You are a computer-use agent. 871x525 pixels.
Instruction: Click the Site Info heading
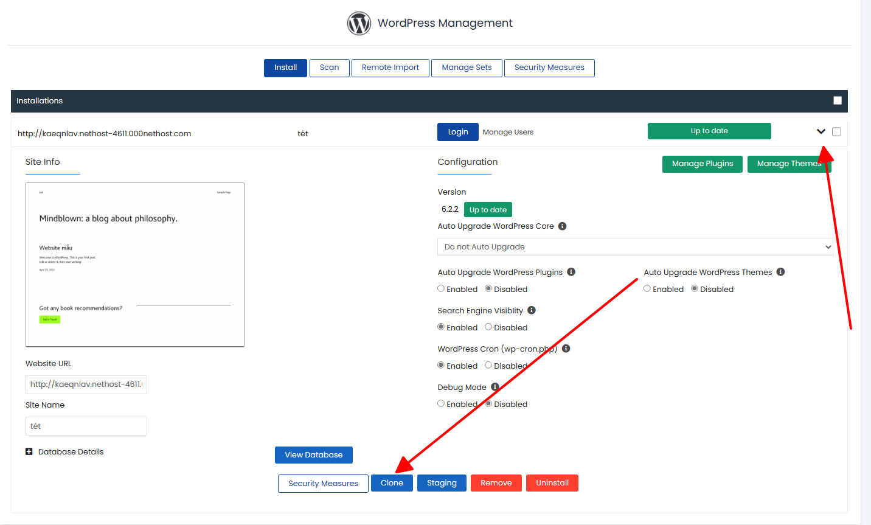(x=43, y=162)
